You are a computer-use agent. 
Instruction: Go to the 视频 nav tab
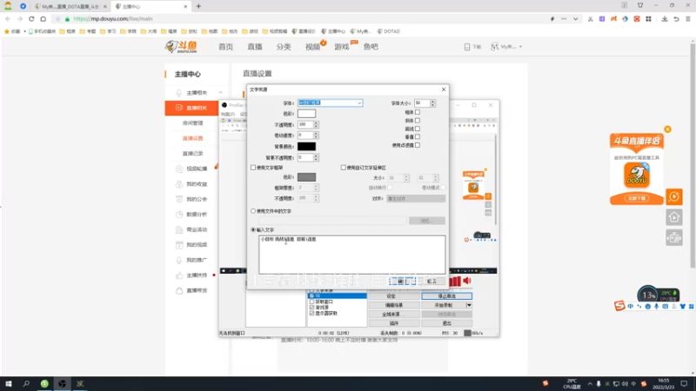(x=312, y=47)
